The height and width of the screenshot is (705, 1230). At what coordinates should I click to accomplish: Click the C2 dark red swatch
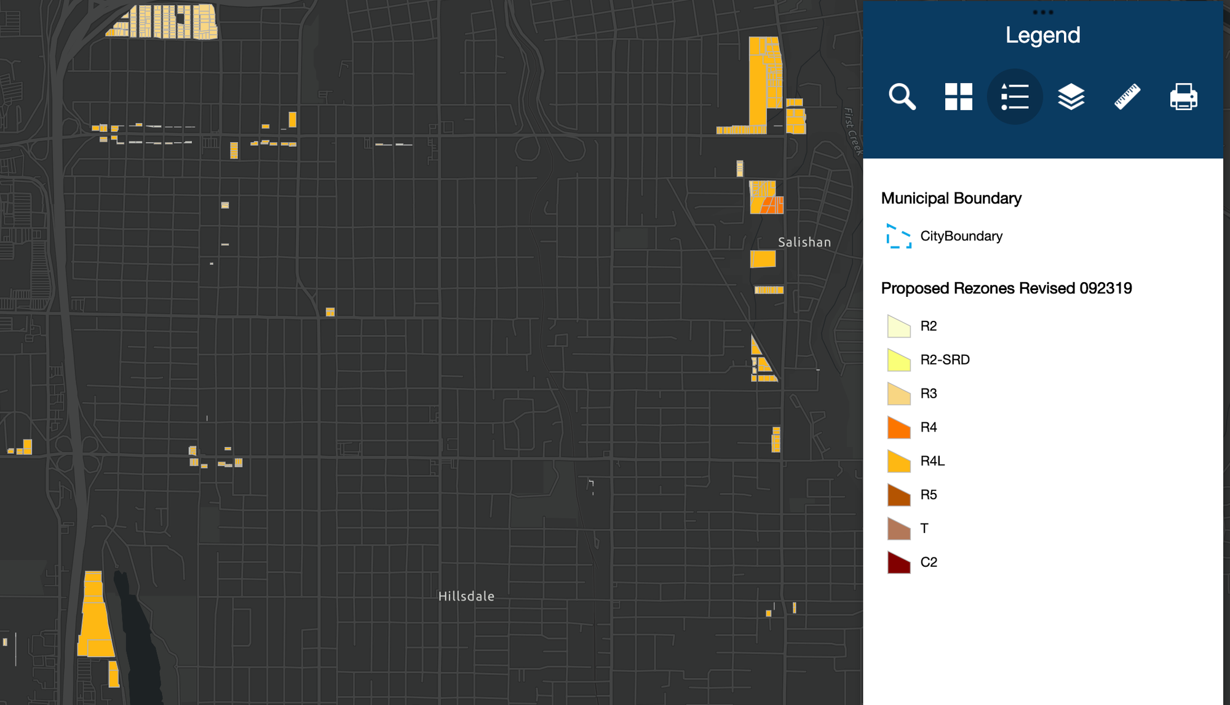pos(899,563)
